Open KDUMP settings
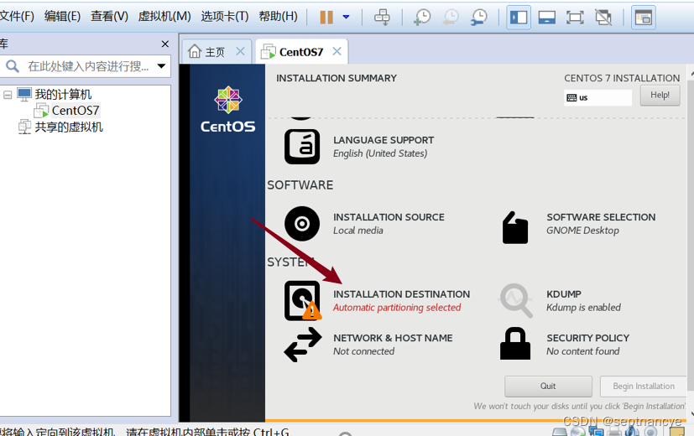Image resolution: width=694 pixels, height=436 pixels. (x=583, y=301)
